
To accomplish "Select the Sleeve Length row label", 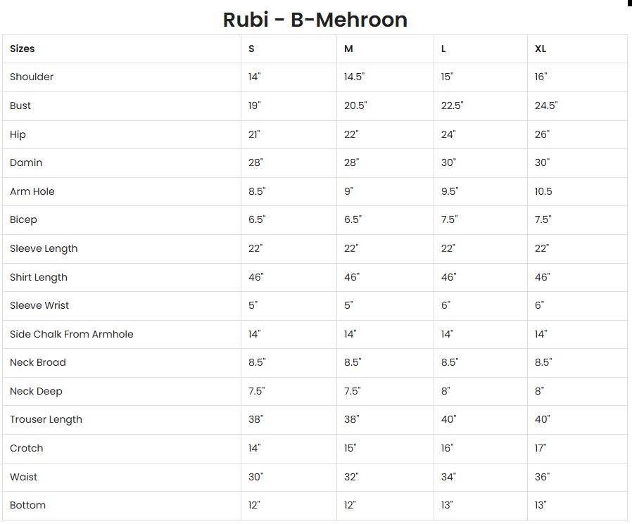I will point(44,248).
